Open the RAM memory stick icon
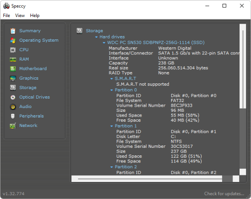This screenshot has height=199, width=251. click(x=13, y=59)
